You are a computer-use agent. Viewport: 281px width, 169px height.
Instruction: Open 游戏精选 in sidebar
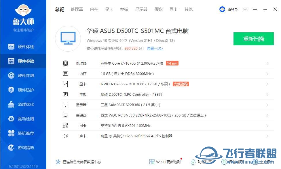[x=23, y=148]
